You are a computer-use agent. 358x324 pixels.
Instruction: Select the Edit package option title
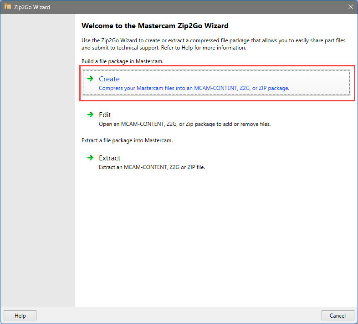point(105,115)
